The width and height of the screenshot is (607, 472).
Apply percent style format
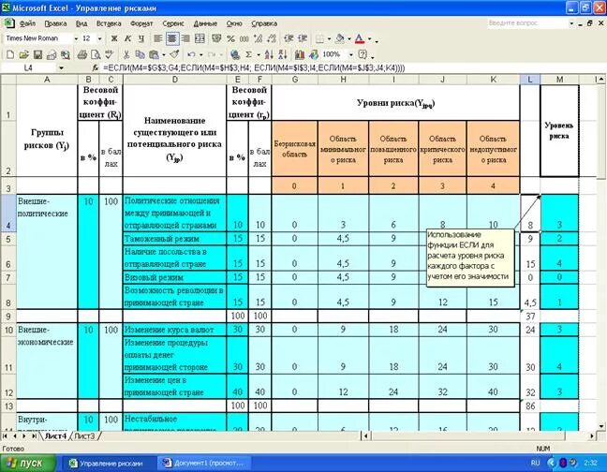pyautogui.click(x=230, y=38)
